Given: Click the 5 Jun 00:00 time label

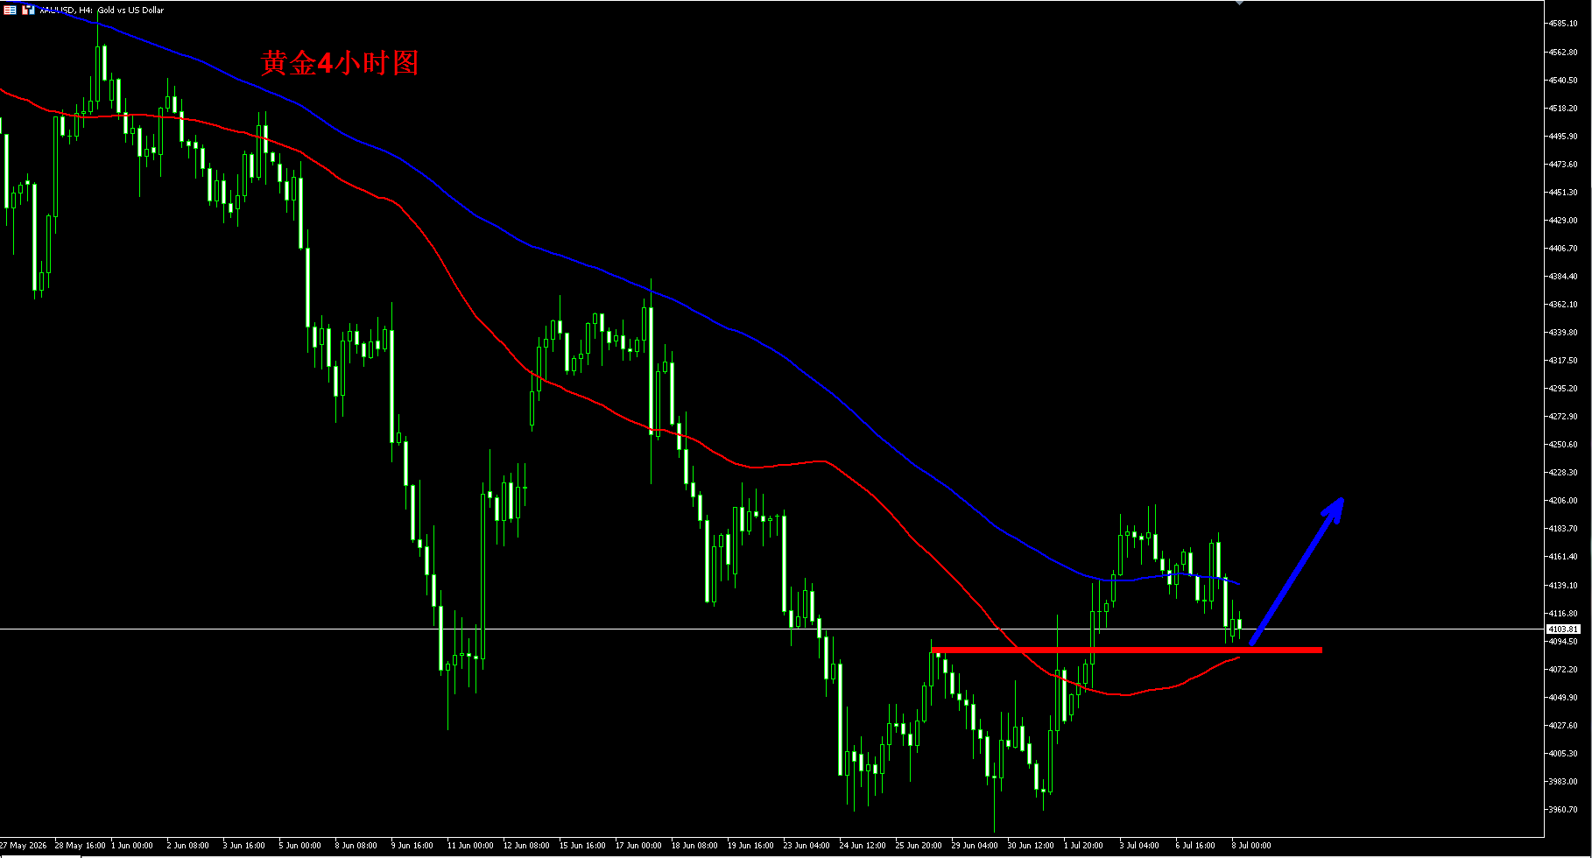Looking at the screenshot, I should (x=299, y=846).
